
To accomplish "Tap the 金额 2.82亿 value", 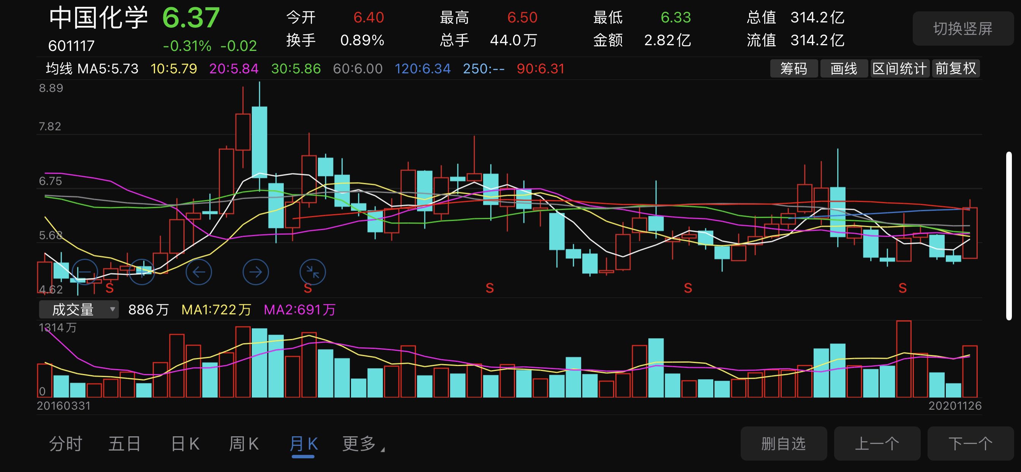I will 667,40.
